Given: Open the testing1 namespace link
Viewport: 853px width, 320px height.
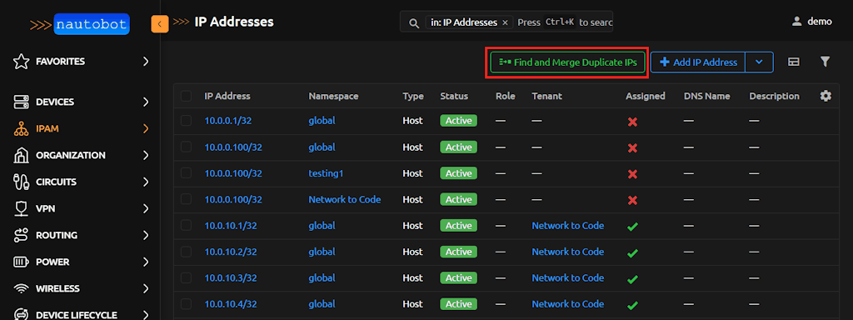Looking at the screenshot, I should (x=326, y=173).
